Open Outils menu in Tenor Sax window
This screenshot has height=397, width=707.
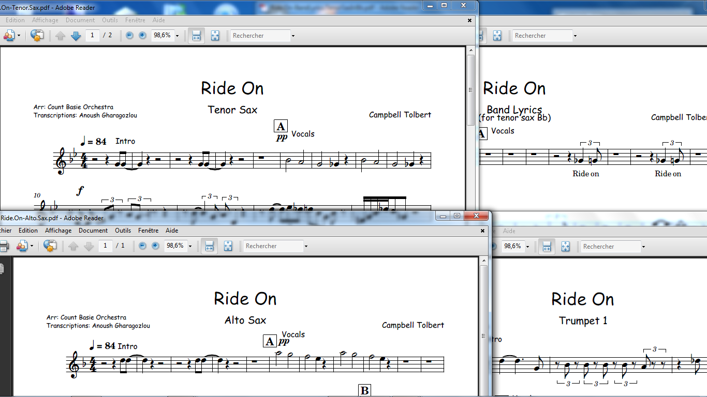pos(110,20)
